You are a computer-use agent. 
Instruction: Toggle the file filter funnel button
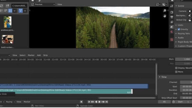click(20, 11)
